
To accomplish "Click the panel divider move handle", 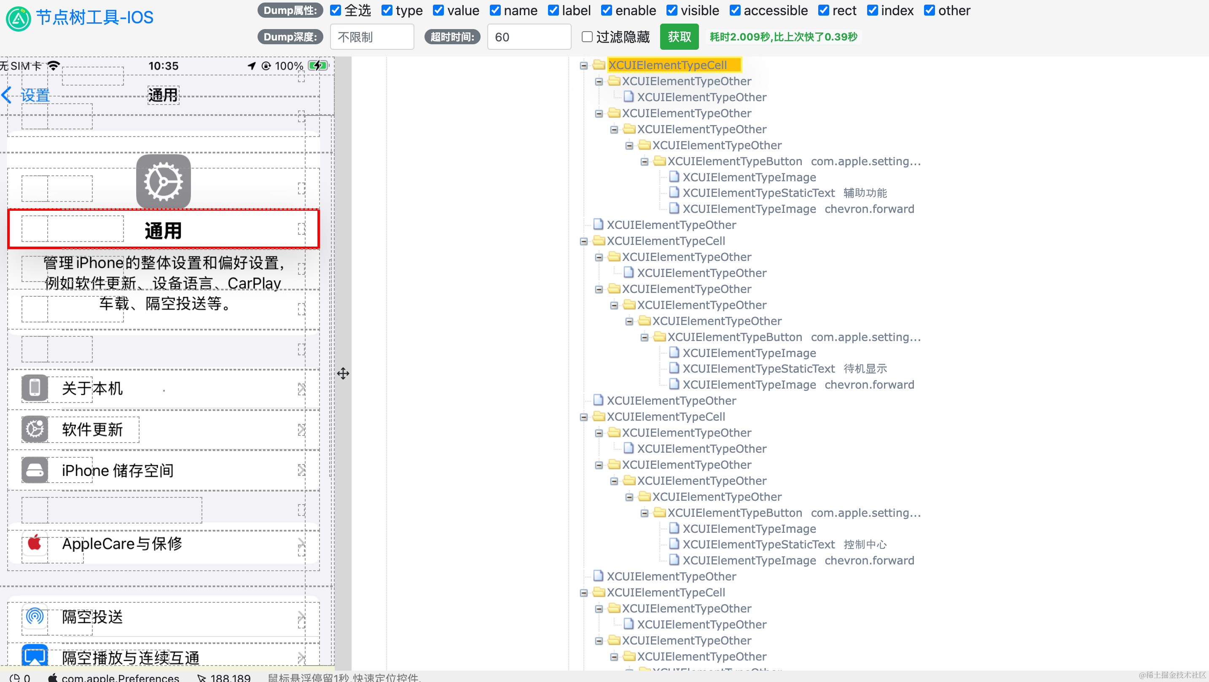I will tap(343, 373).
